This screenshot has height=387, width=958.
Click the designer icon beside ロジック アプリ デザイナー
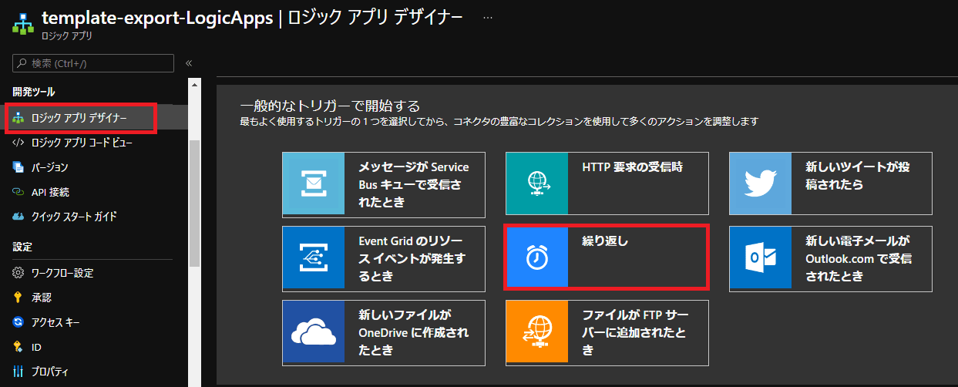click(18, 118)
